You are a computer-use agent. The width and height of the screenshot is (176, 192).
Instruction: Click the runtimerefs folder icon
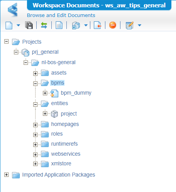(45, 144)
